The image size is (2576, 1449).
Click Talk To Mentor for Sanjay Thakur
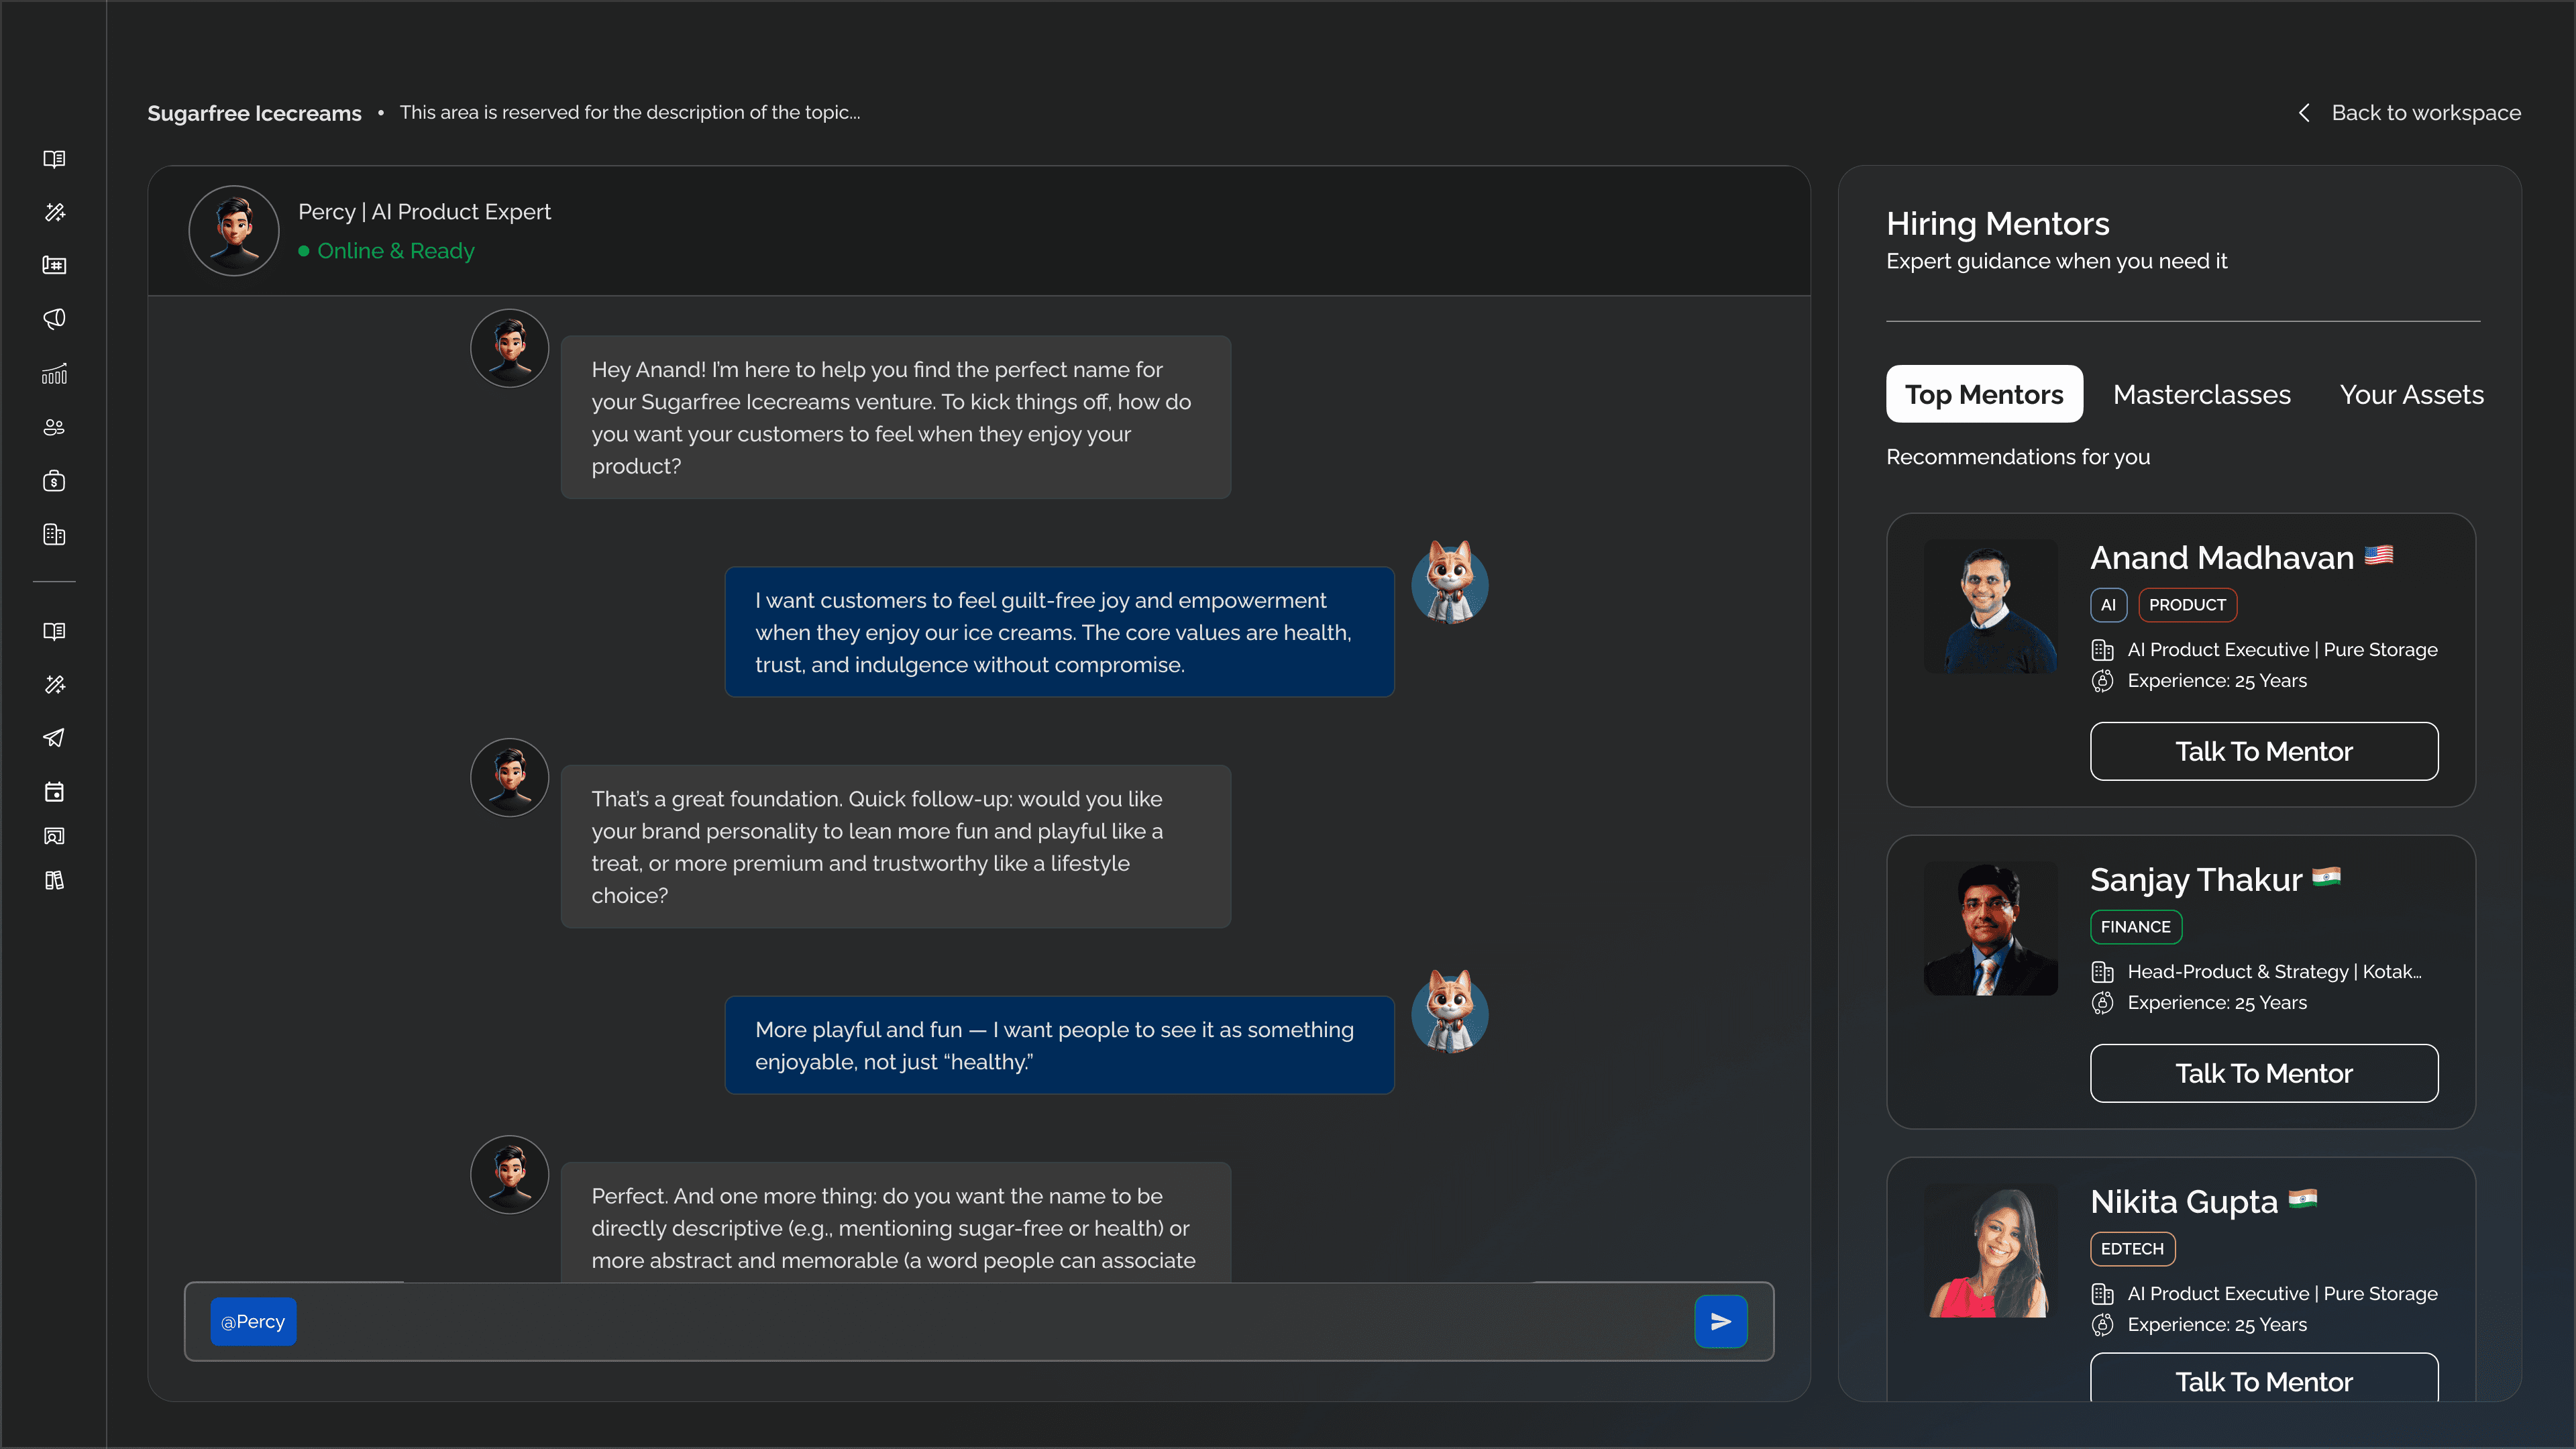[x=2263, y=1073]
